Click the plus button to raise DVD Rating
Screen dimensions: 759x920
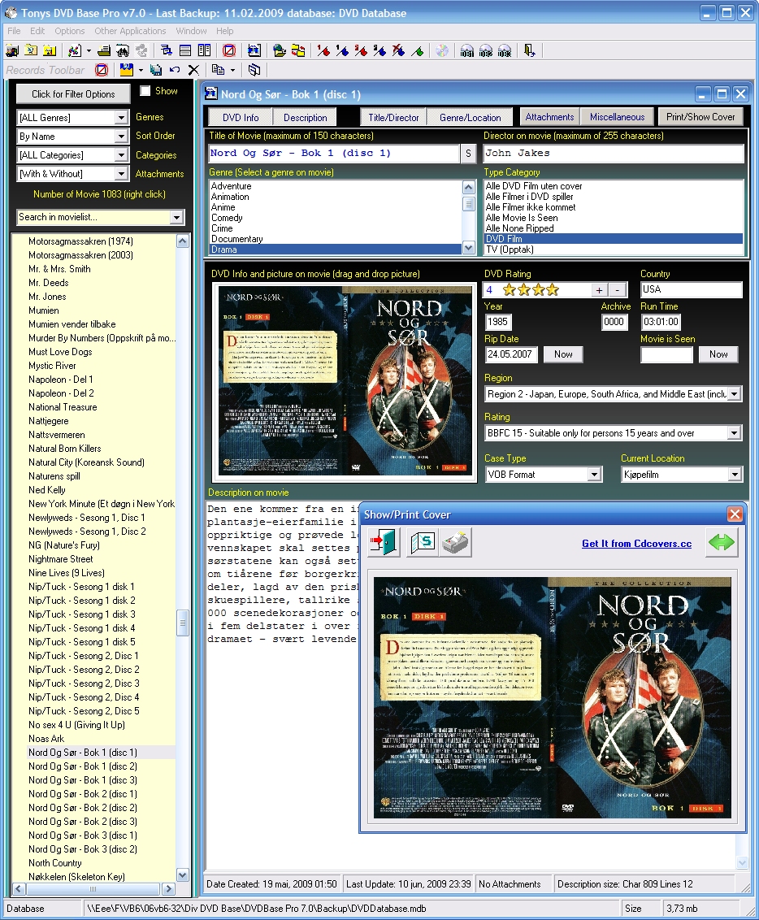pos(599,289)
